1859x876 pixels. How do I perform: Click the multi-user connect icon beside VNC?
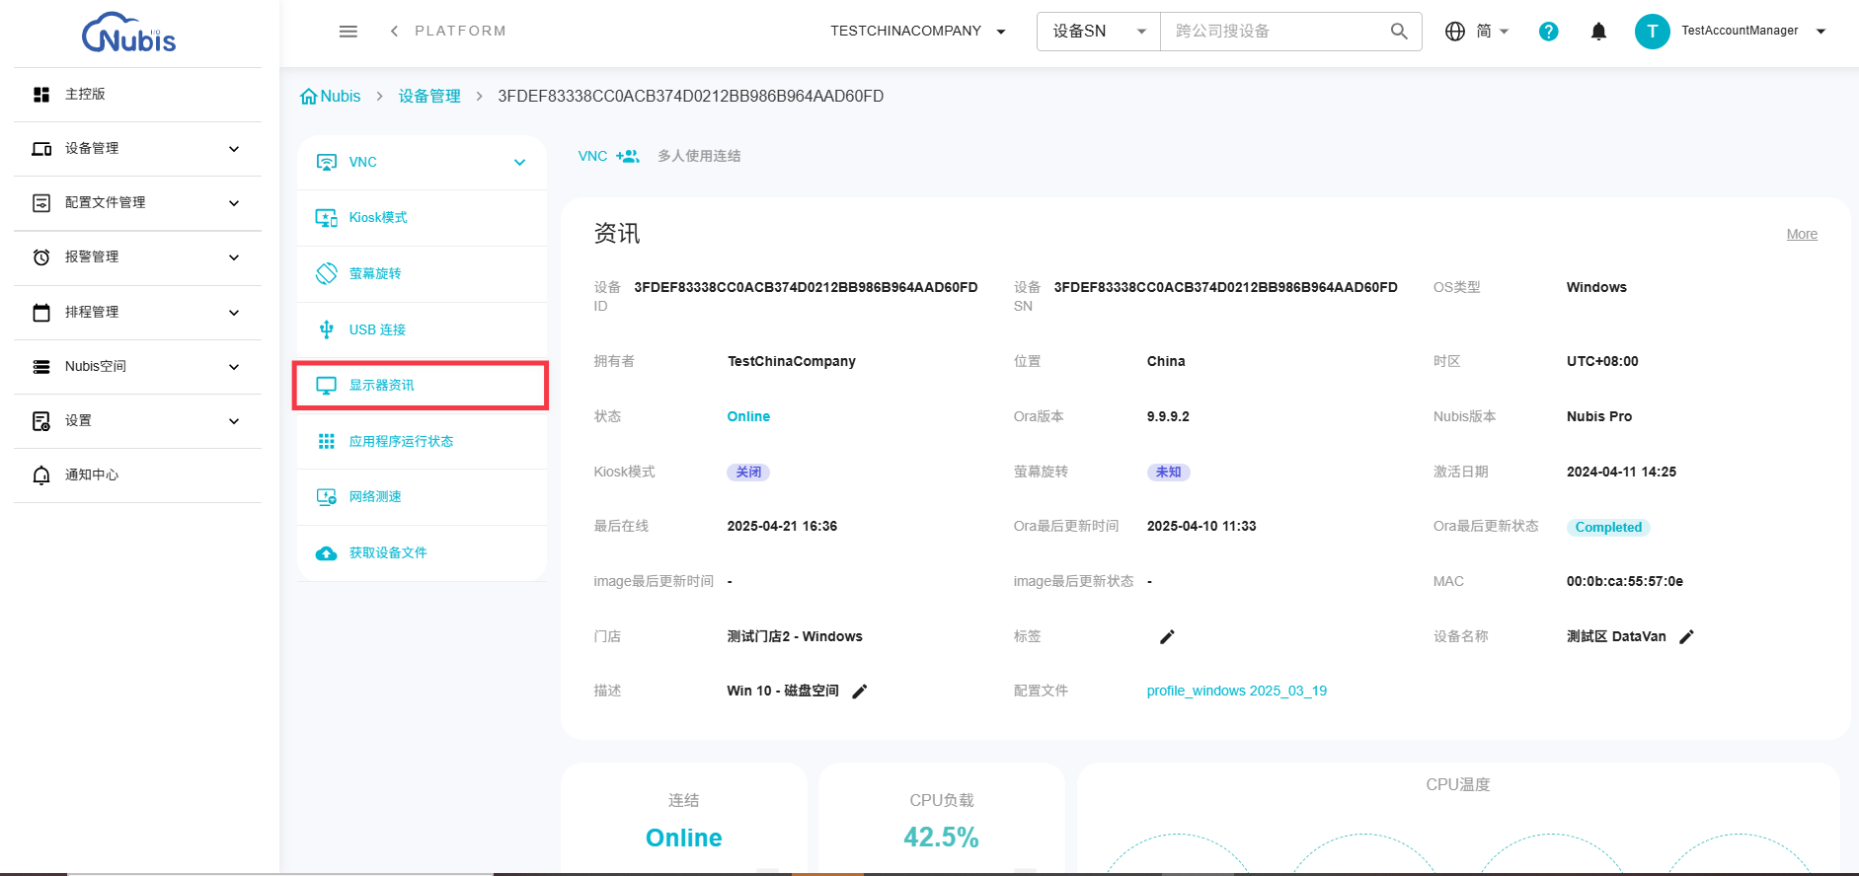pos(628,156)
